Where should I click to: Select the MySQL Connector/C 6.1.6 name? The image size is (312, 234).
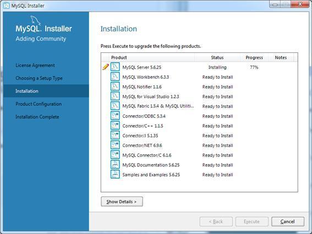point(147,155)
